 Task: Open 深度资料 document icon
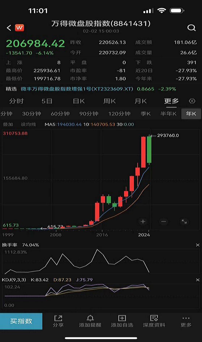(154, 318)
